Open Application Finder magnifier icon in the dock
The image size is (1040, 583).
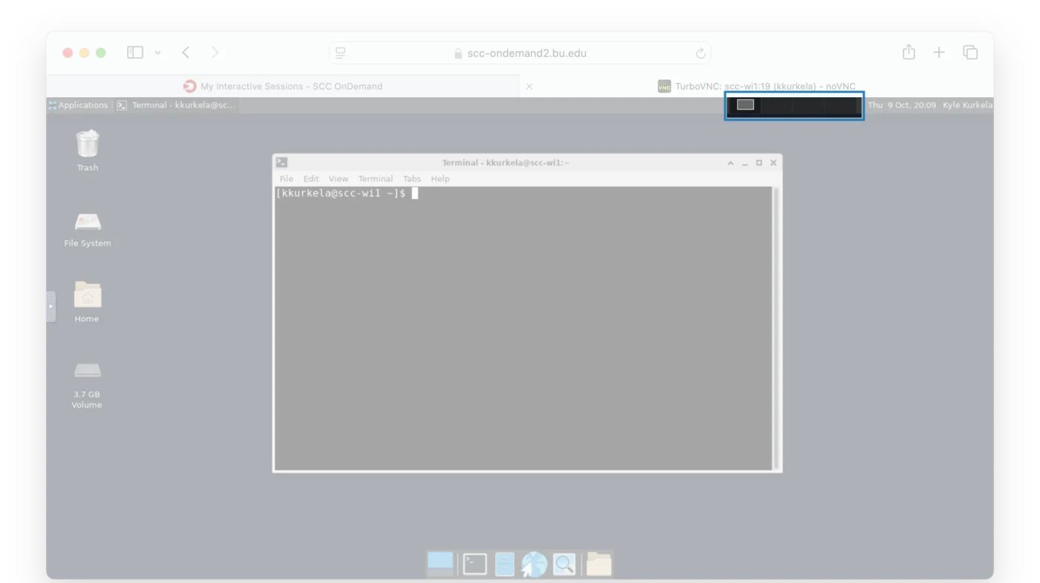[x=564, y=564]
